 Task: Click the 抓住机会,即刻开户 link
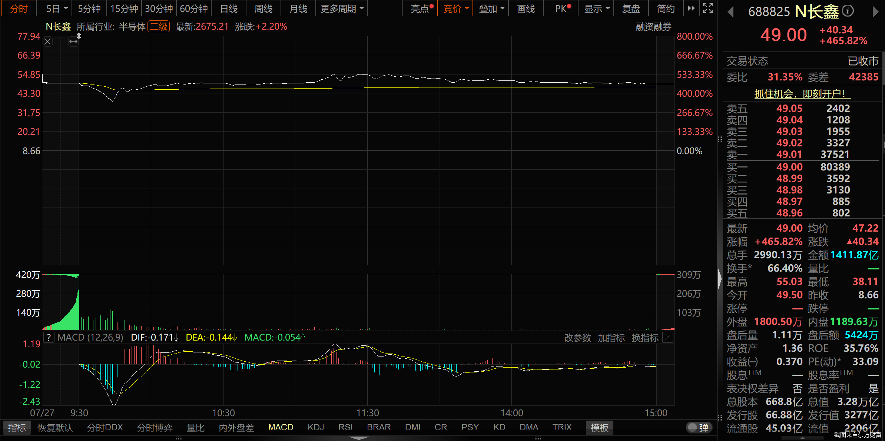[x=802, y=94]
